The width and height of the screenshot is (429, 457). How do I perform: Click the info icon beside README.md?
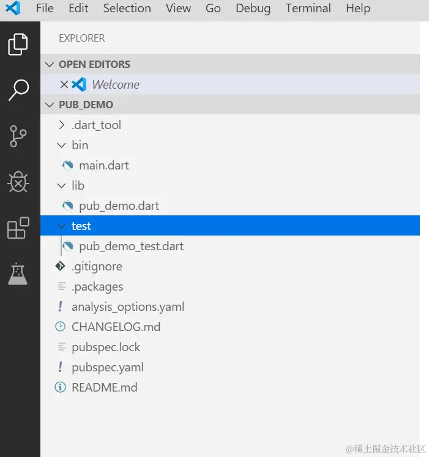click(x=60, y=387)
